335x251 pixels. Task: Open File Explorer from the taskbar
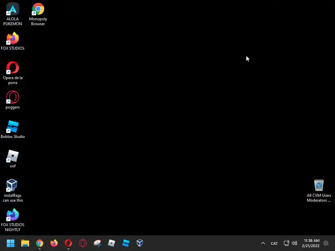pyautogui.click(x=25, y=243)
